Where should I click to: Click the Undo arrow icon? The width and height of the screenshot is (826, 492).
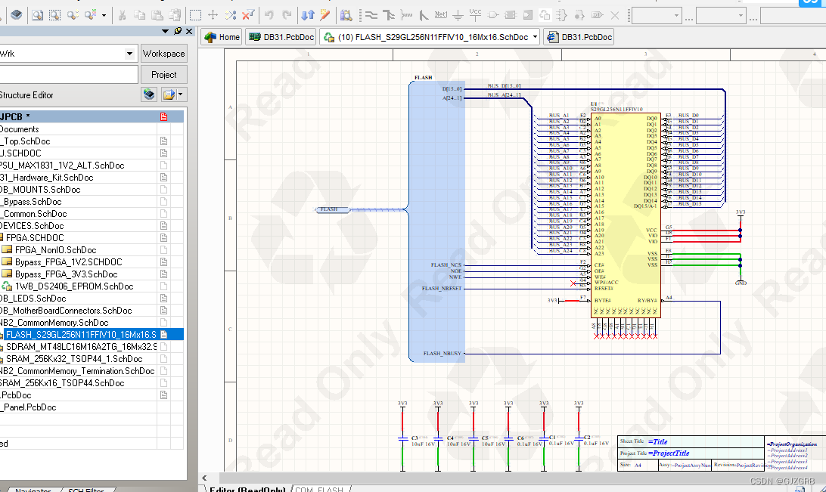270,14
